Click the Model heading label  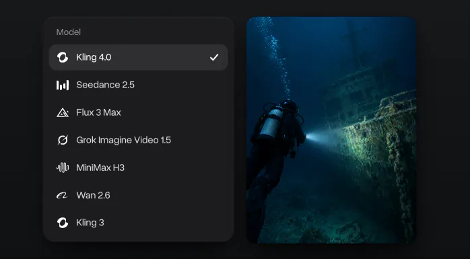tap(69, 32)
